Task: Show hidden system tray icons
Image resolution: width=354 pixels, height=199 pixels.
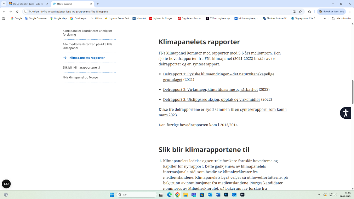Action: [x=319, y=194]
